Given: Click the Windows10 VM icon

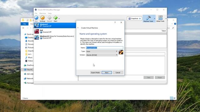Looking at the screenshot, I should 37,37.
